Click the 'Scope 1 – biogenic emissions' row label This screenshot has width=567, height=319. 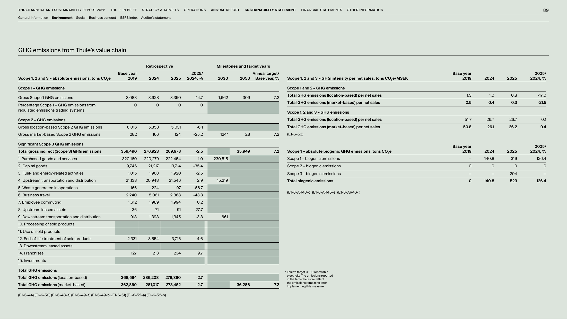point(313,159)
